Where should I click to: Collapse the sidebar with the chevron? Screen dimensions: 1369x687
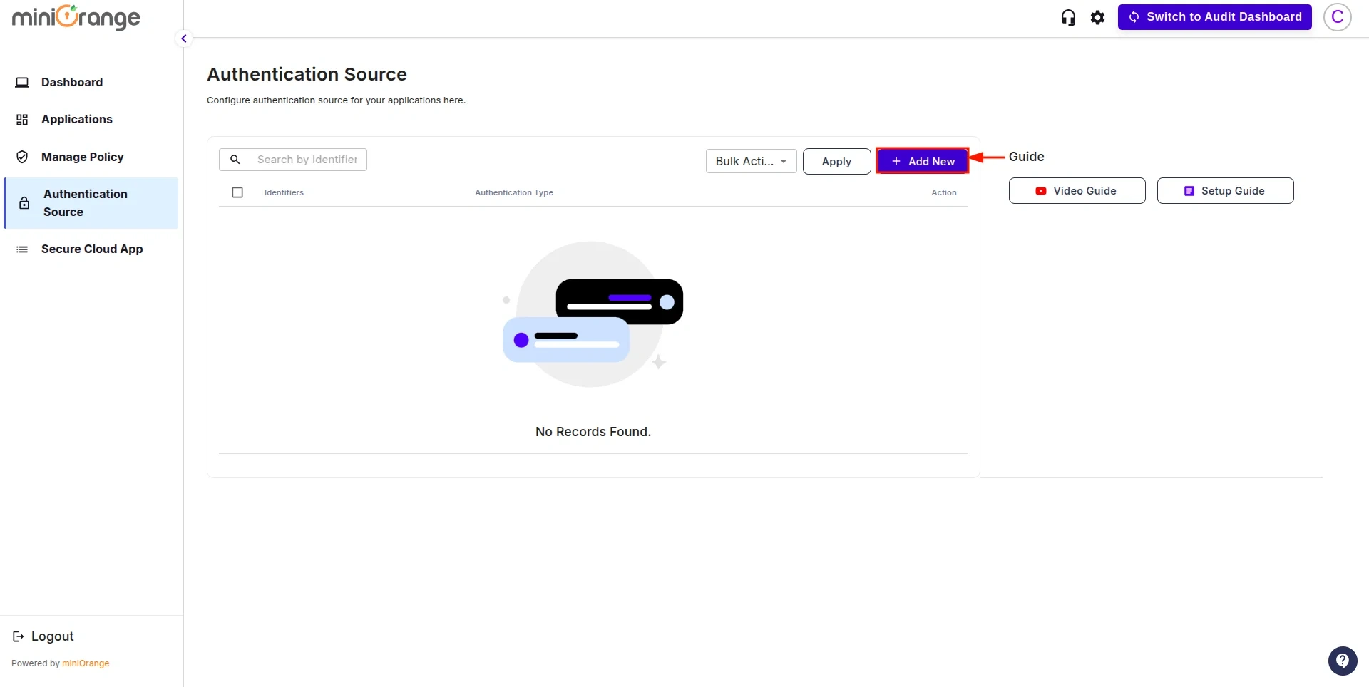point(184,38)
